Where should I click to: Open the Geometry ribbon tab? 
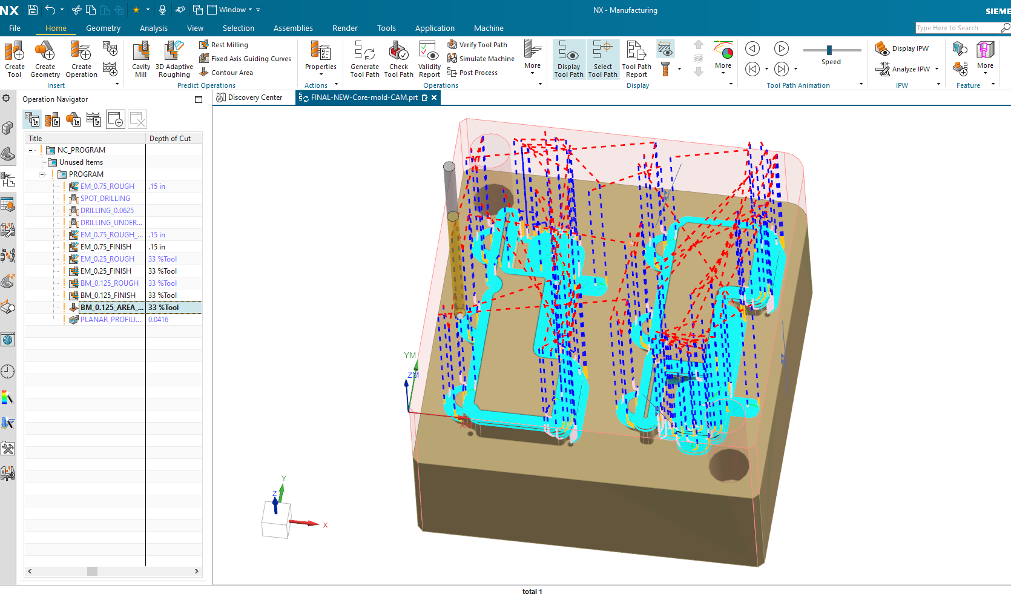[x=103, y=28]
